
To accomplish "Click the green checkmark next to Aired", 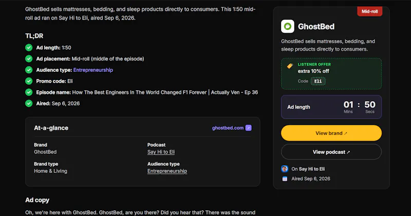I will point(29,104).
